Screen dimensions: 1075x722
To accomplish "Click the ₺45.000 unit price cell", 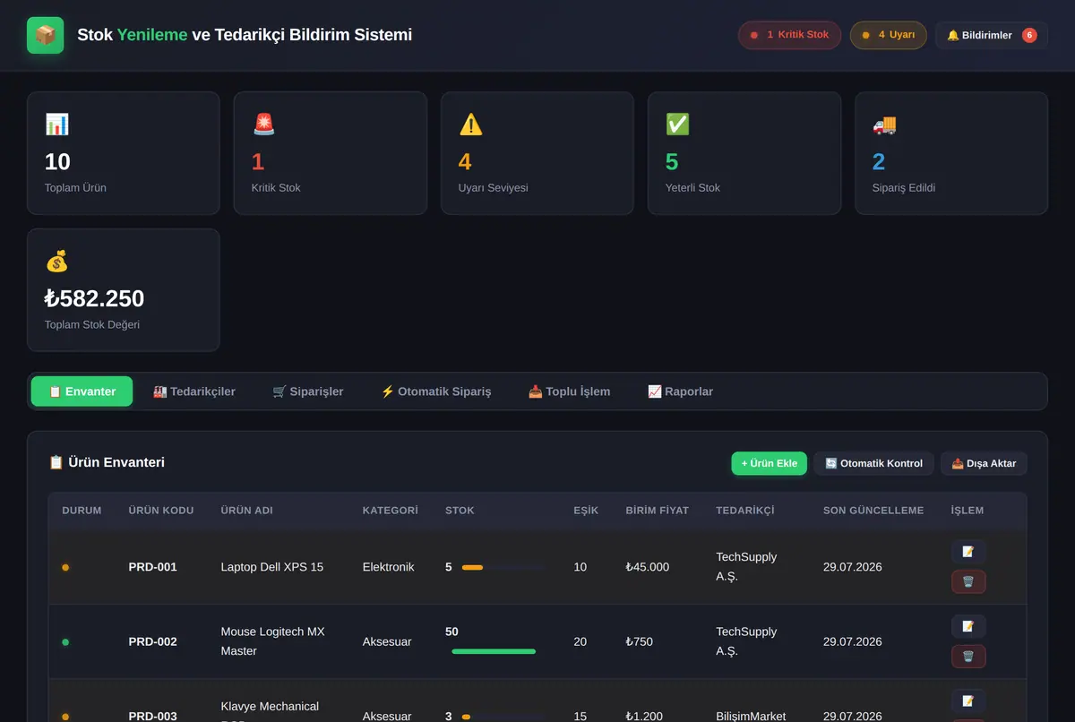I will click(648, 567).
